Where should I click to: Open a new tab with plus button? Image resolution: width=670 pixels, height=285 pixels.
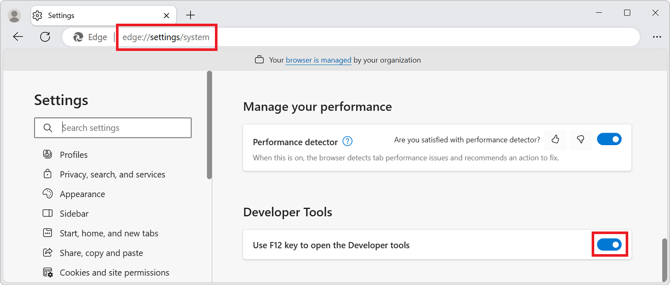(x=191, y=15)
